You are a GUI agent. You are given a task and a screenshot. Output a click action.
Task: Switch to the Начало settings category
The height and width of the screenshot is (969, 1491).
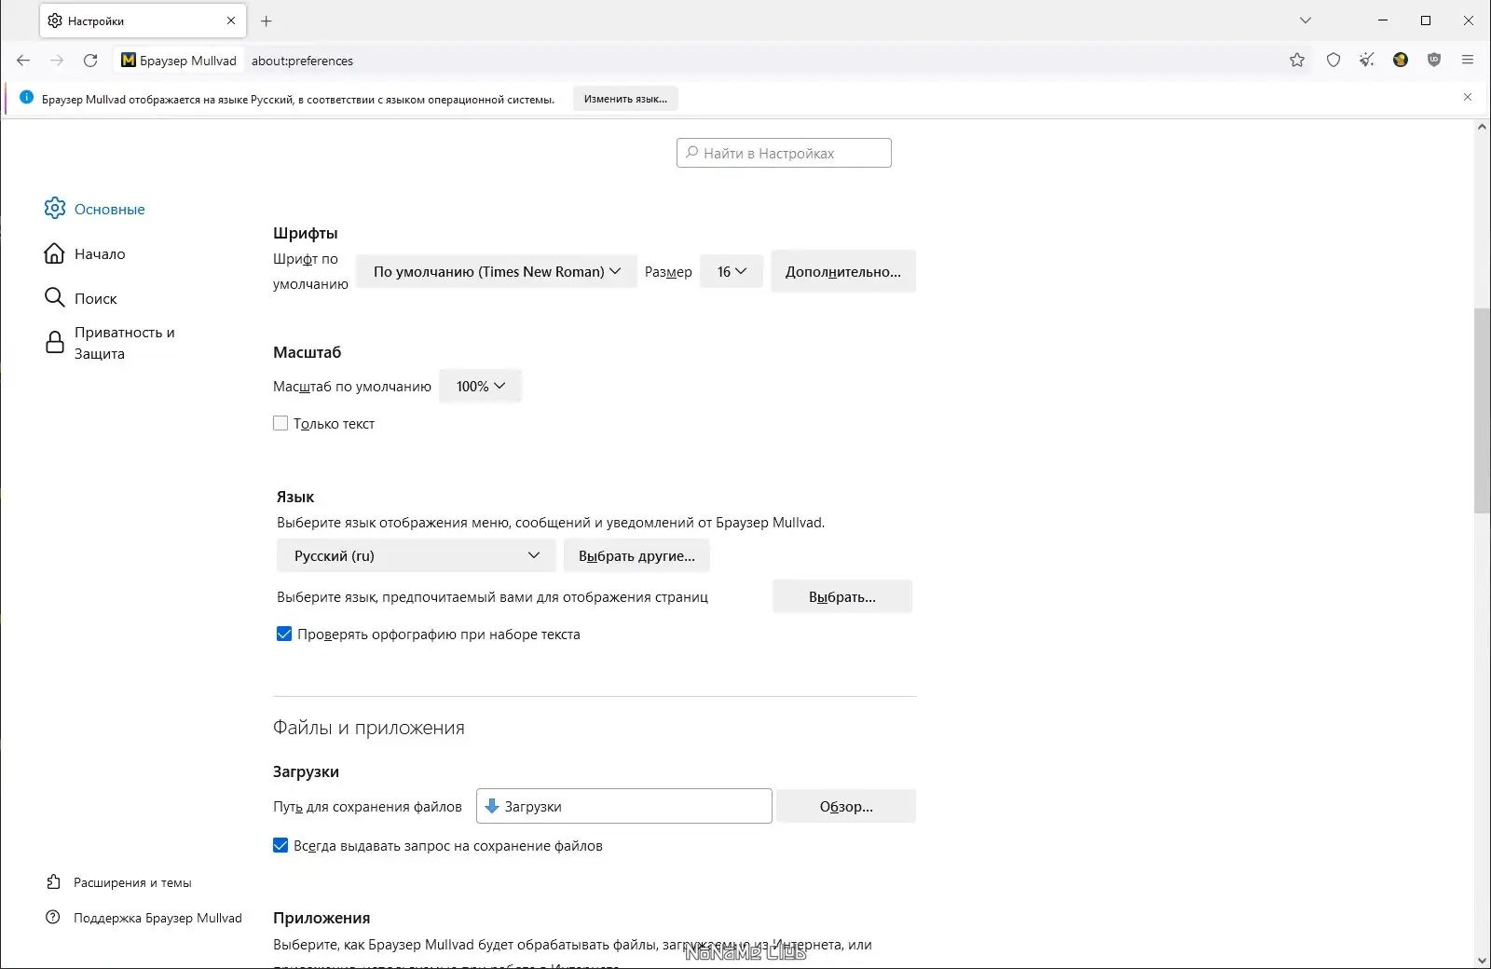[x=85, y=253]
